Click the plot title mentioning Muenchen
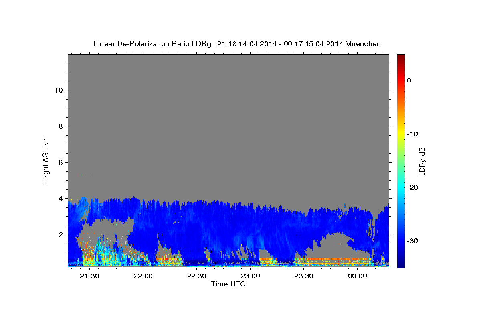Screen dimensions: 481x321 tap(237, 44)
